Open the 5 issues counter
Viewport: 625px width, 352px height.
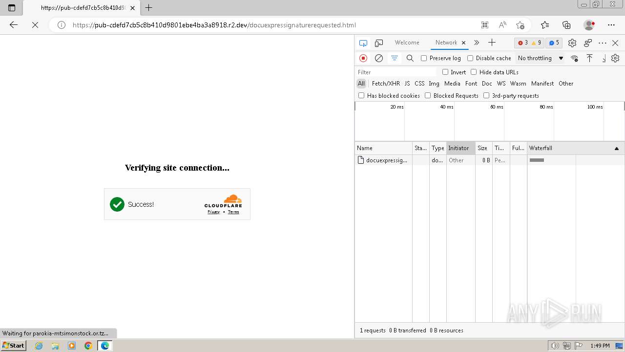[x=554, y=43]
